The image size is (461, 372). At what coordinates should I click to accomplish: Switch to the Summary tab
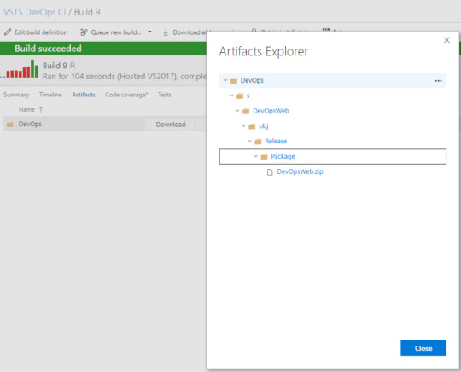(16, 95)
